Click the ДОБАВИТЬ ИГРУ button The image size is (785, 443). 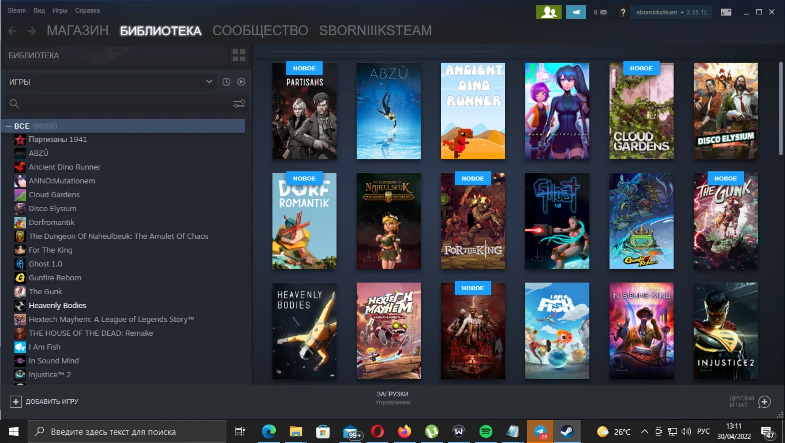[45, 401]
